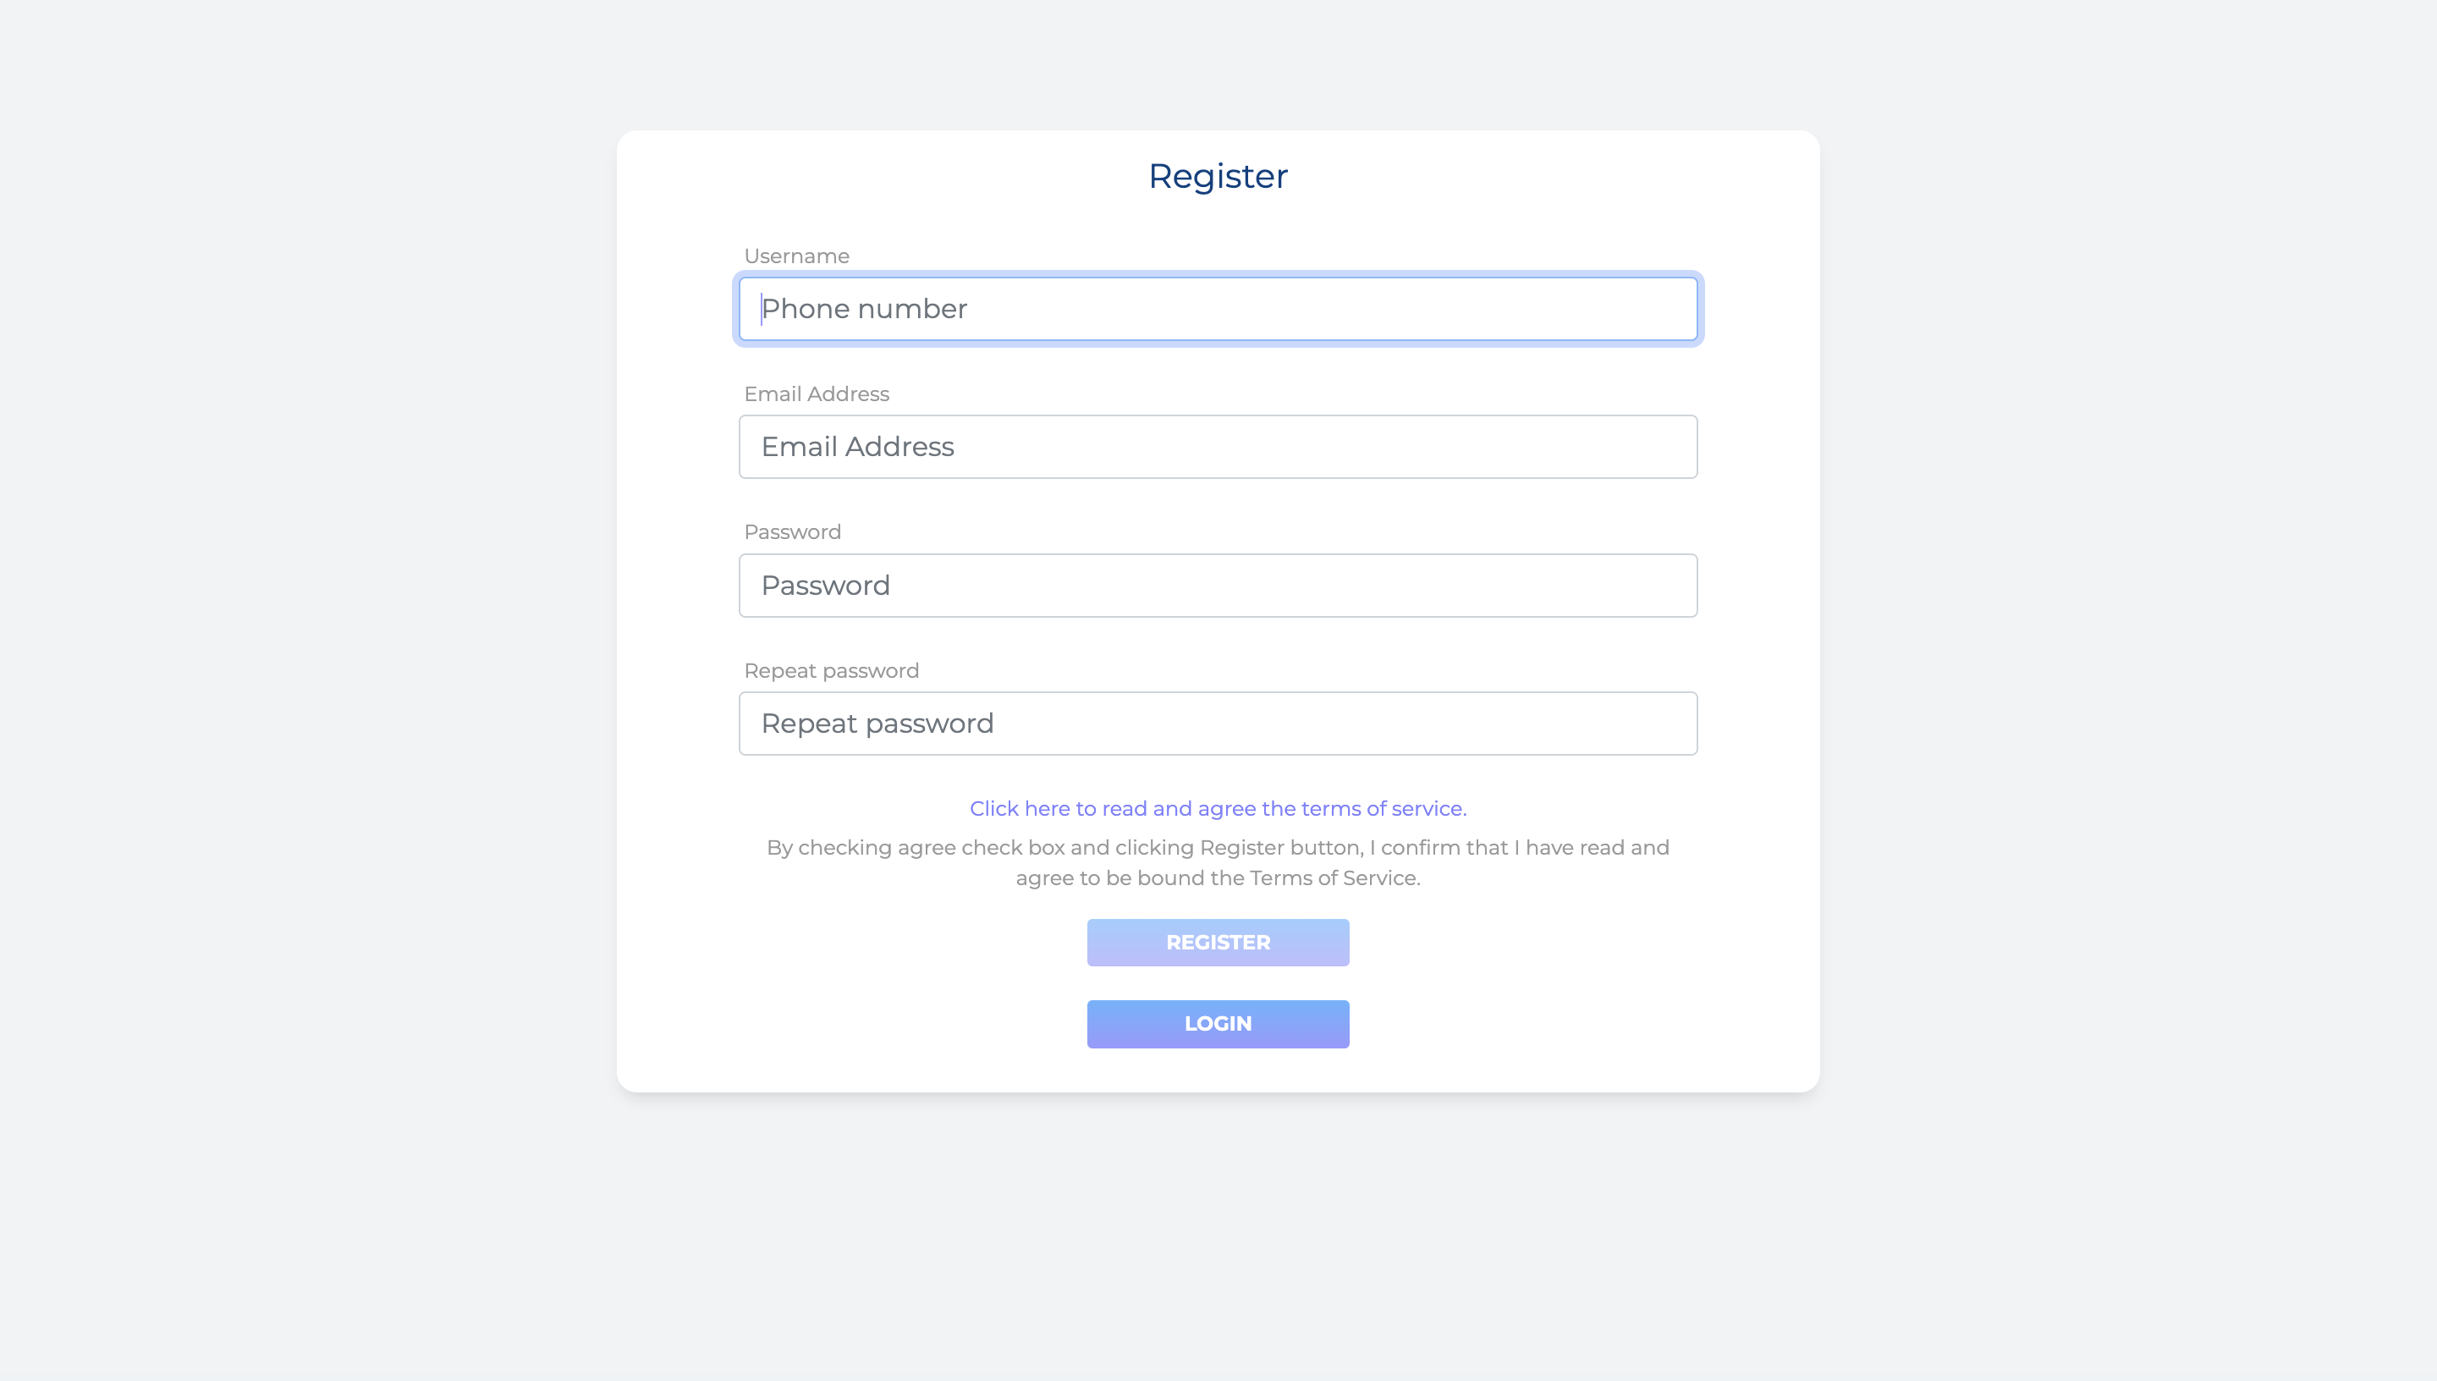2437x1381 pixels.
Task: Open the terms of service link
Action: tap(1218, 809)
